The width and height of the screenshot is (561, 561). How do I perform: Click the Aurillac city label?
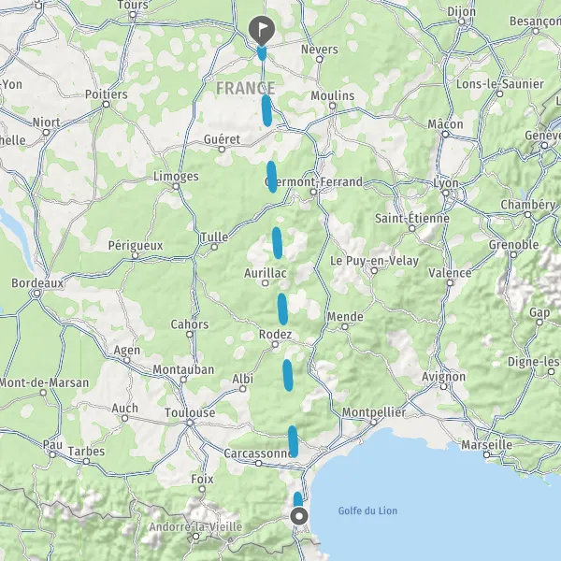266,273
